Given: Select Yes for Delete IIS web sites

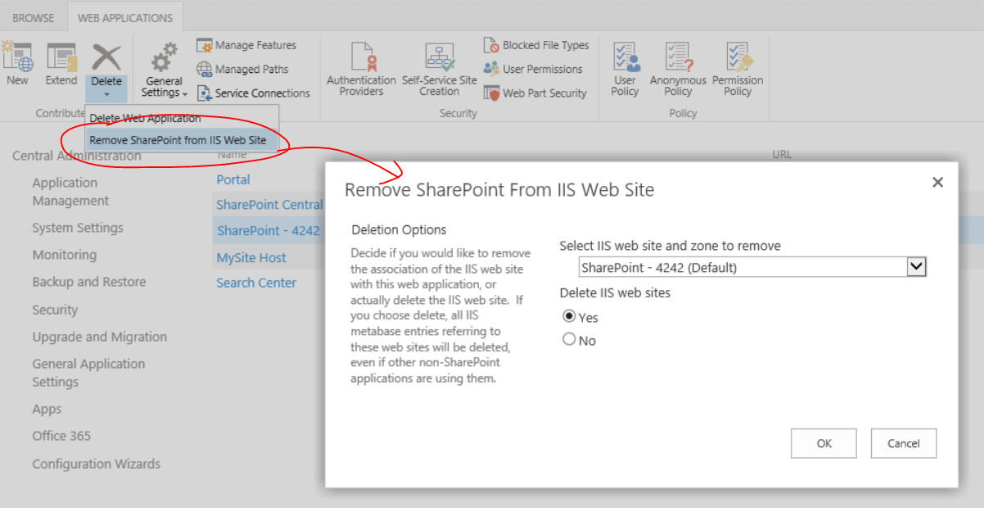Looking at the screenshot, I should coord(570,316).
